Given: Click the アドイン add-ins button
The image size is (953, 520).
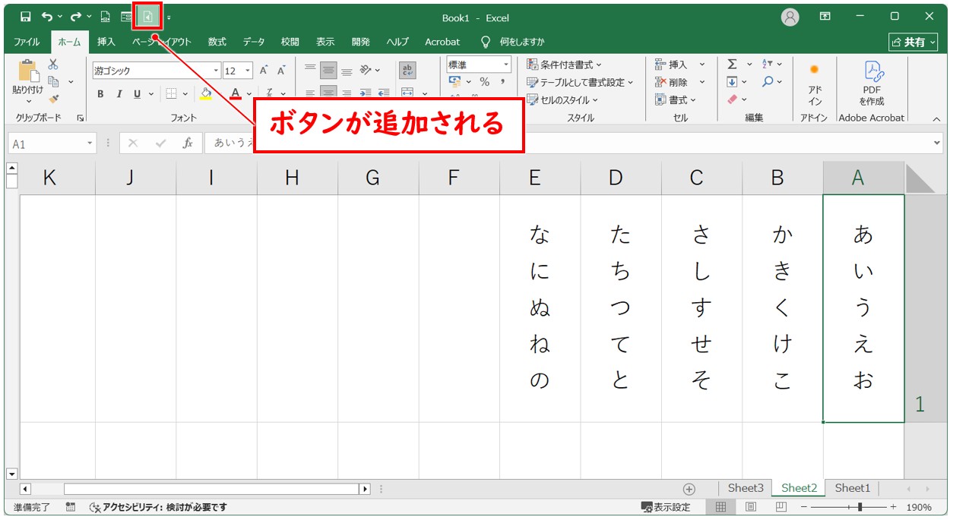Looking at the screenshot, I should point(815,84).
